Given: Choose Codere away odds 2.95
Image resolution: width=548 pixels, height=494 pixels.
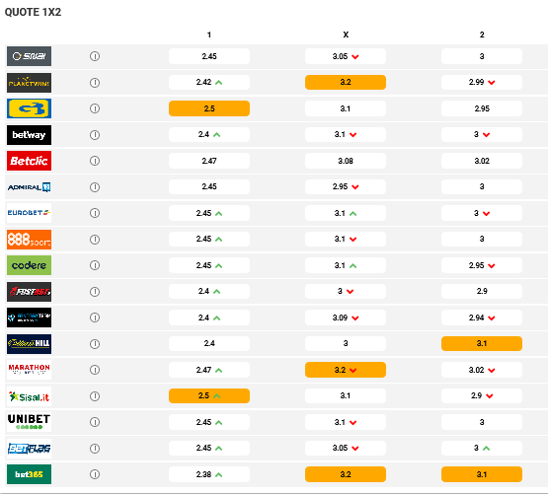Looking at the screenshot, I should (482, 265).
